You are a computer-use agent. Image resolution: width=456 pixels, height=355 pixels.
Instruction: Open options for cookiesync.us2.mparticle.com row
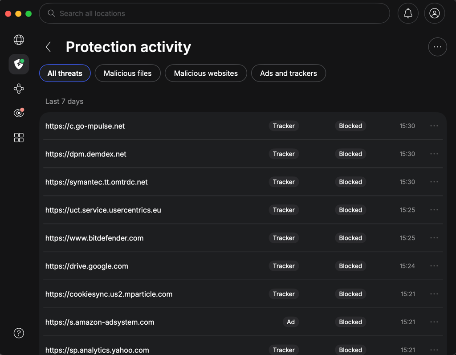[x=434, y=294]
